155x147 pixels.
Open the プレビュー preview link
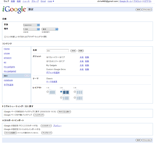click(x=57, y=126)
